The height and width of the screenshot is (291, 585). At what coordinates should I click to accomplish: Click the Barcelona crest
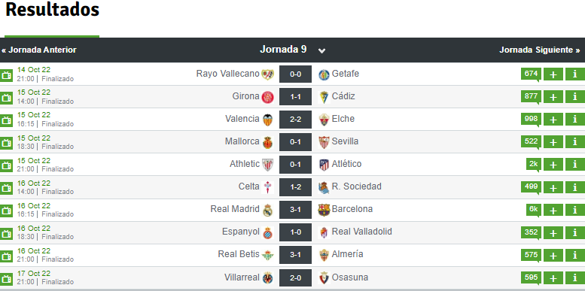tap(324, 210)
